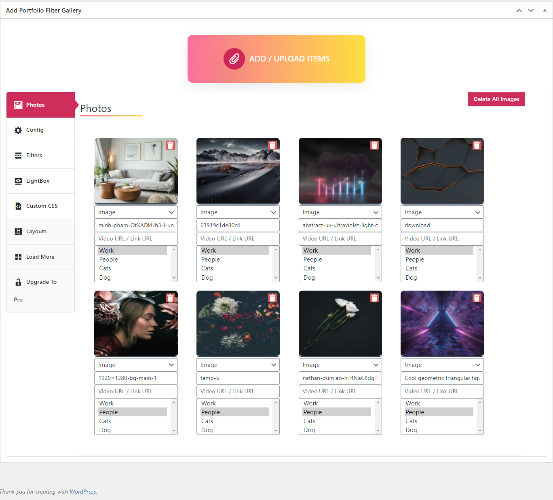
Task: Click Video URL field under 63919c1de80c4 item
Action: pyautogui.click(x=238, y=239)
